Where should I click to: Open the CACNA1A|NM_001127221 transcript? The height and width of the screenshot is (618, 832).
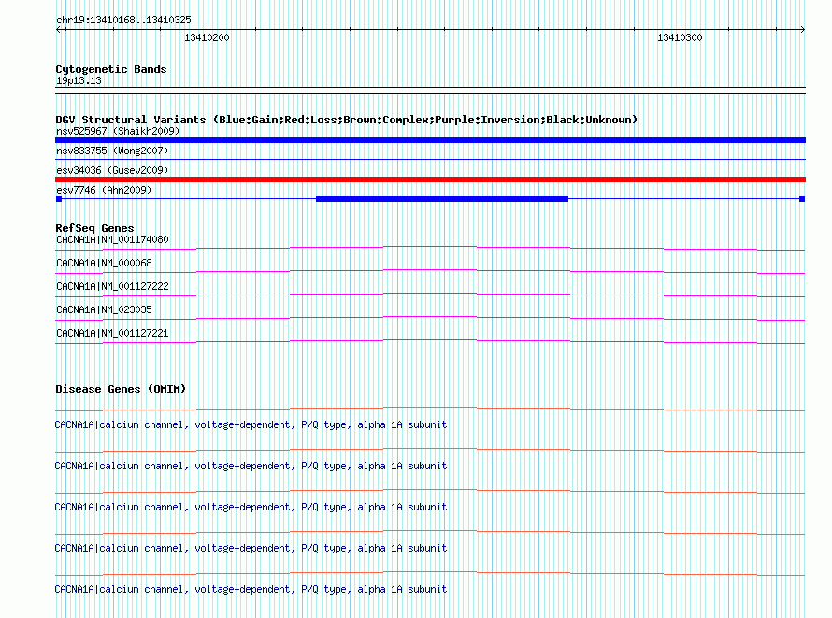pos(112,333)
